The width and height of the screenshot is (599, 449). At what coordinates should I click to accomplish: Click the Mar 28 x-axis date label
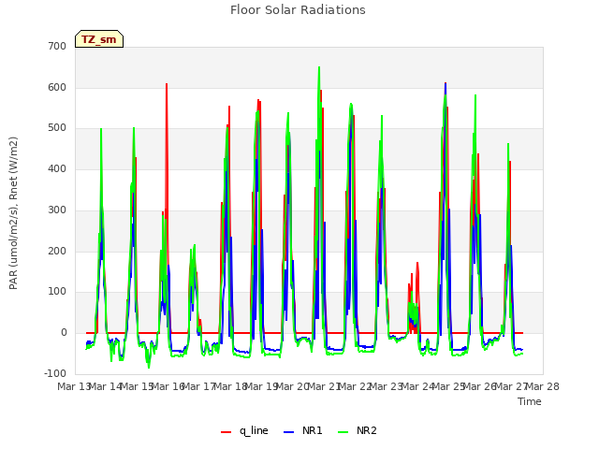point(543,386)
